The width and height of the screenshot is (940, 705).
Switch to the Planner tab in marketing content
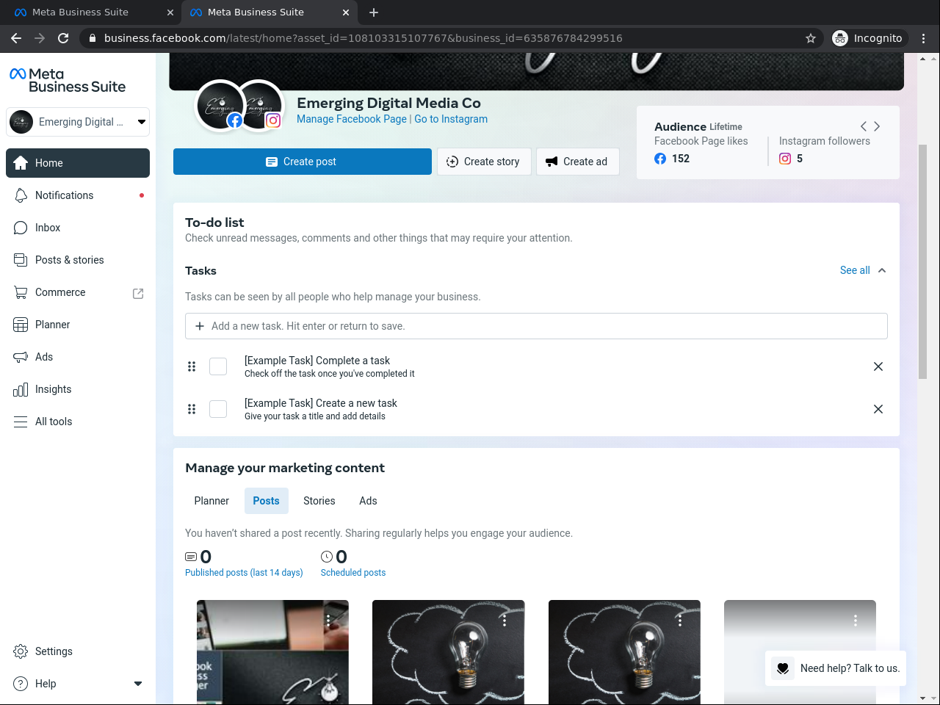point(211,501)
